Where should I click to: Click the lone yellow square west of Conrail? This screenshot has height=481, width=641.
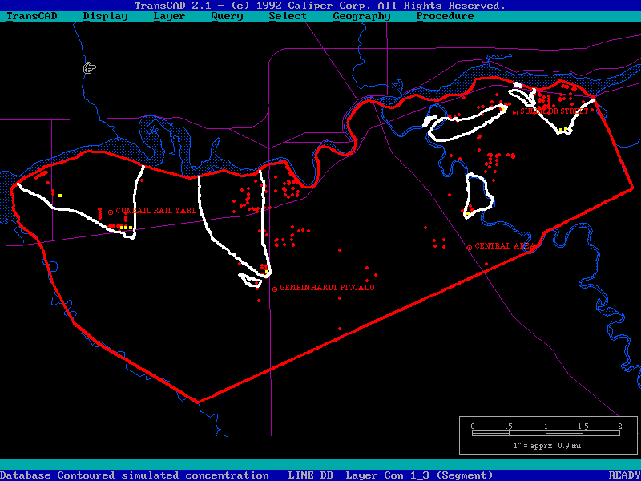60,196
